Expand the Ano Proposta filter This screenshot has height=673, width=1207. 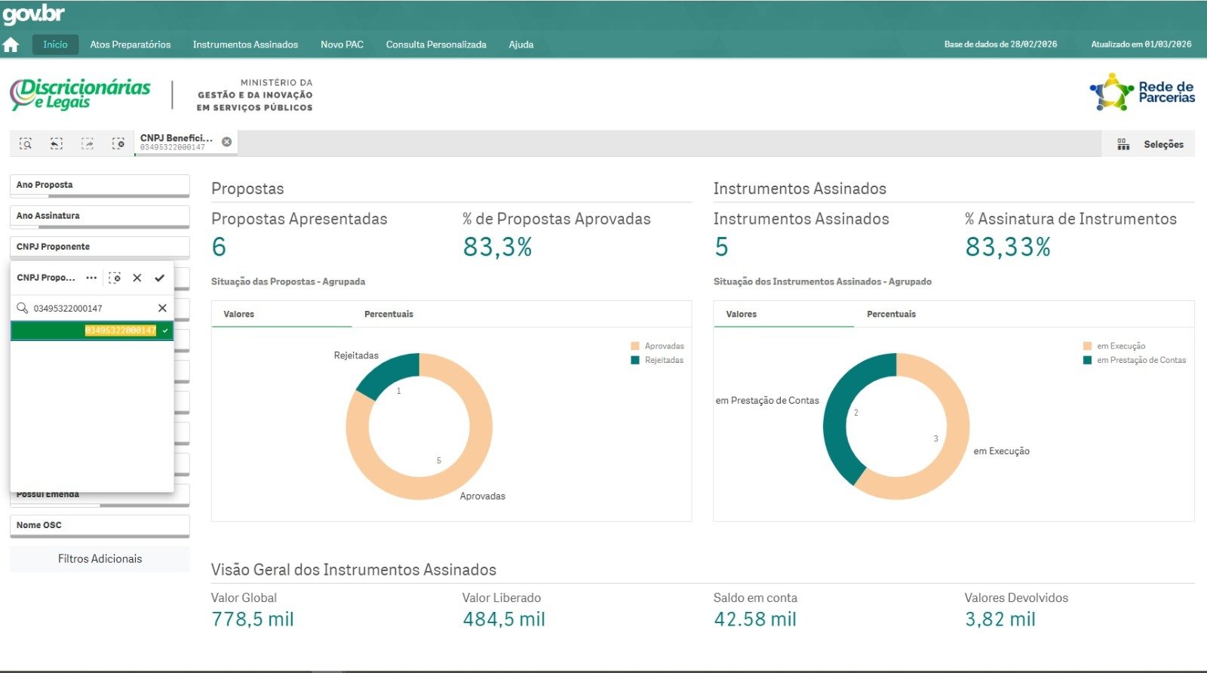point(99,185)
